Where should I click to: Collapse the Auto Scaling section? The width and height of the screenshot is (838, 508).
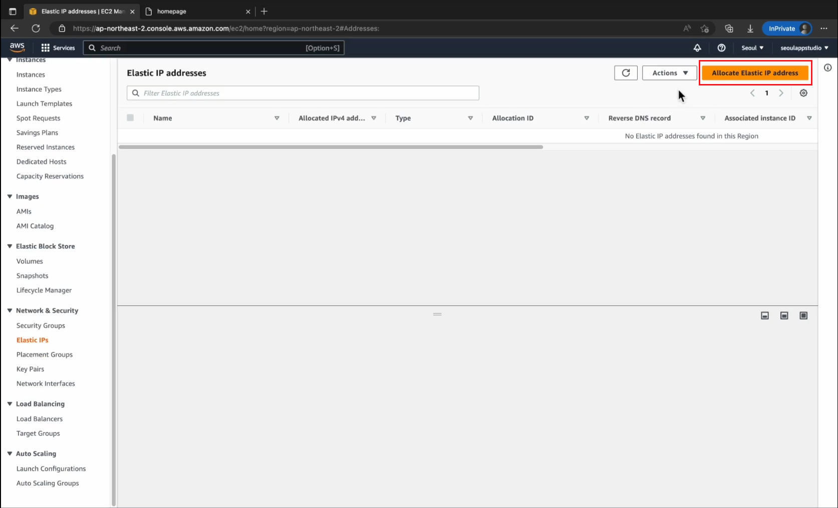pos(10,453)
